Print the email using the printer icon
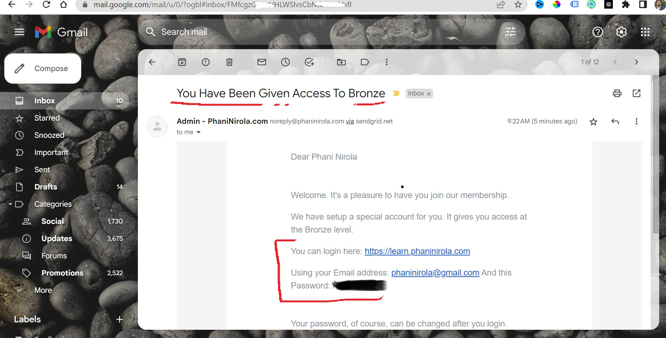This screenshot has height=338, width=666. click(x=617, y=93)
